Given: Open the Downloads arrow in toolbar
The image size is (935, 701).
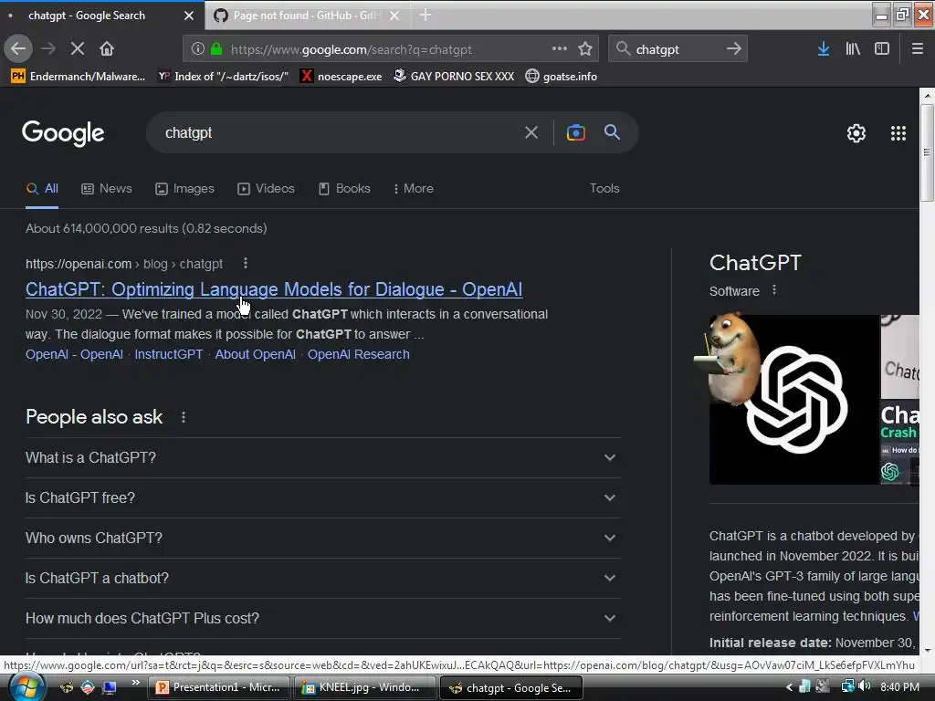Looking at the screenshot, I should (x=824, y=49).
